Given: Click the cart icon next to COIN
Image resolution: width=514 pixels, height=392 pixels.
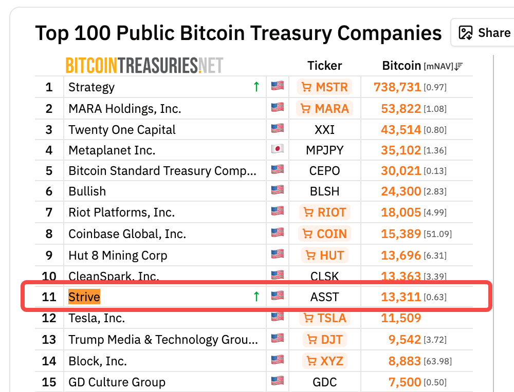Looking at the screenshot, I should [x=307, y=233].
